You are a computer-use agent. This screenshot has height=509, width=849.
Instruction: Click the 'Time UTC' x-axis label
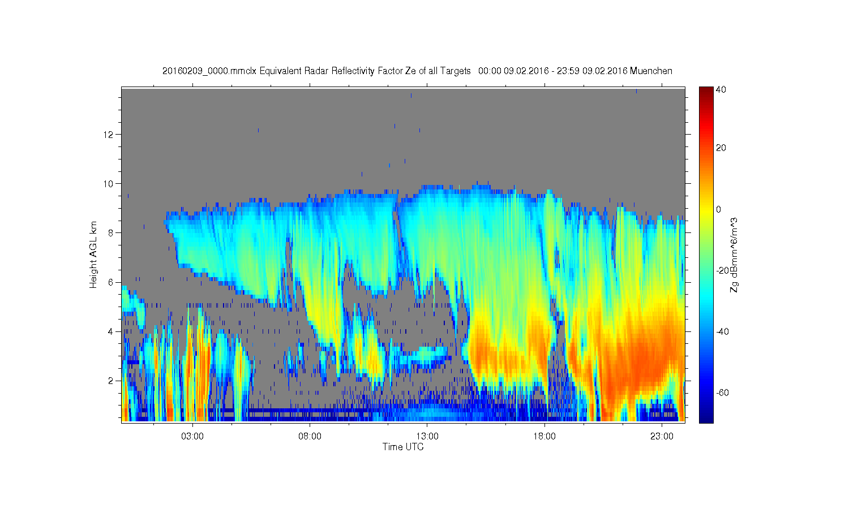[403, 447]
